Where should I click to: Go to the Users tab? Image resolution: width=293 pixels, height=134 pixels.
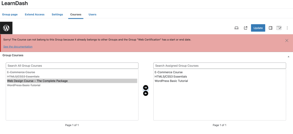click(x=92, y=15)
